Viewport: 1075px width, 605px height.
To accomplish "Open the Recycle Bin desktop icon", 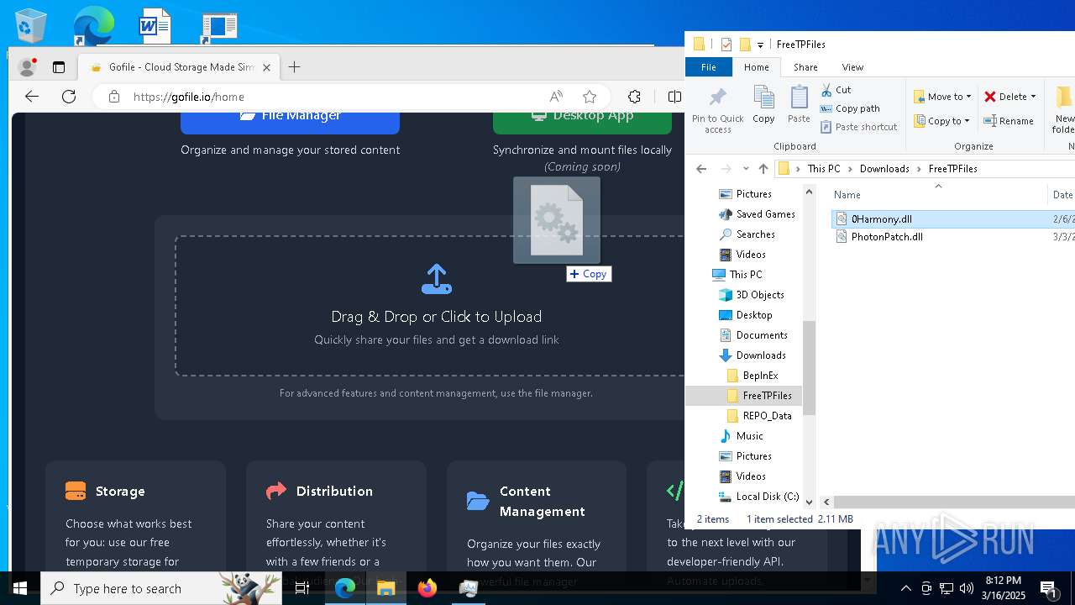I will tap(31, 25).
